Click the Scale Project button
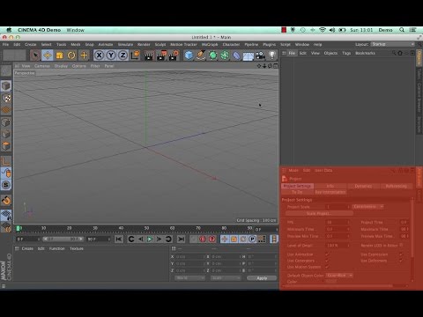Viewport: 423px width, 317px height. click(319, 213)
